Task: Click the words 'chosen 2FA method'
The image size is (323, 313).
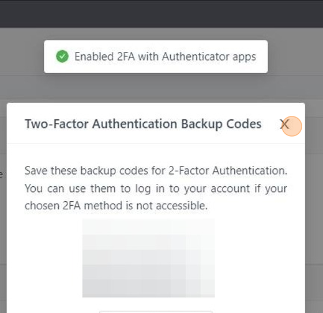Action: [74, 206]
